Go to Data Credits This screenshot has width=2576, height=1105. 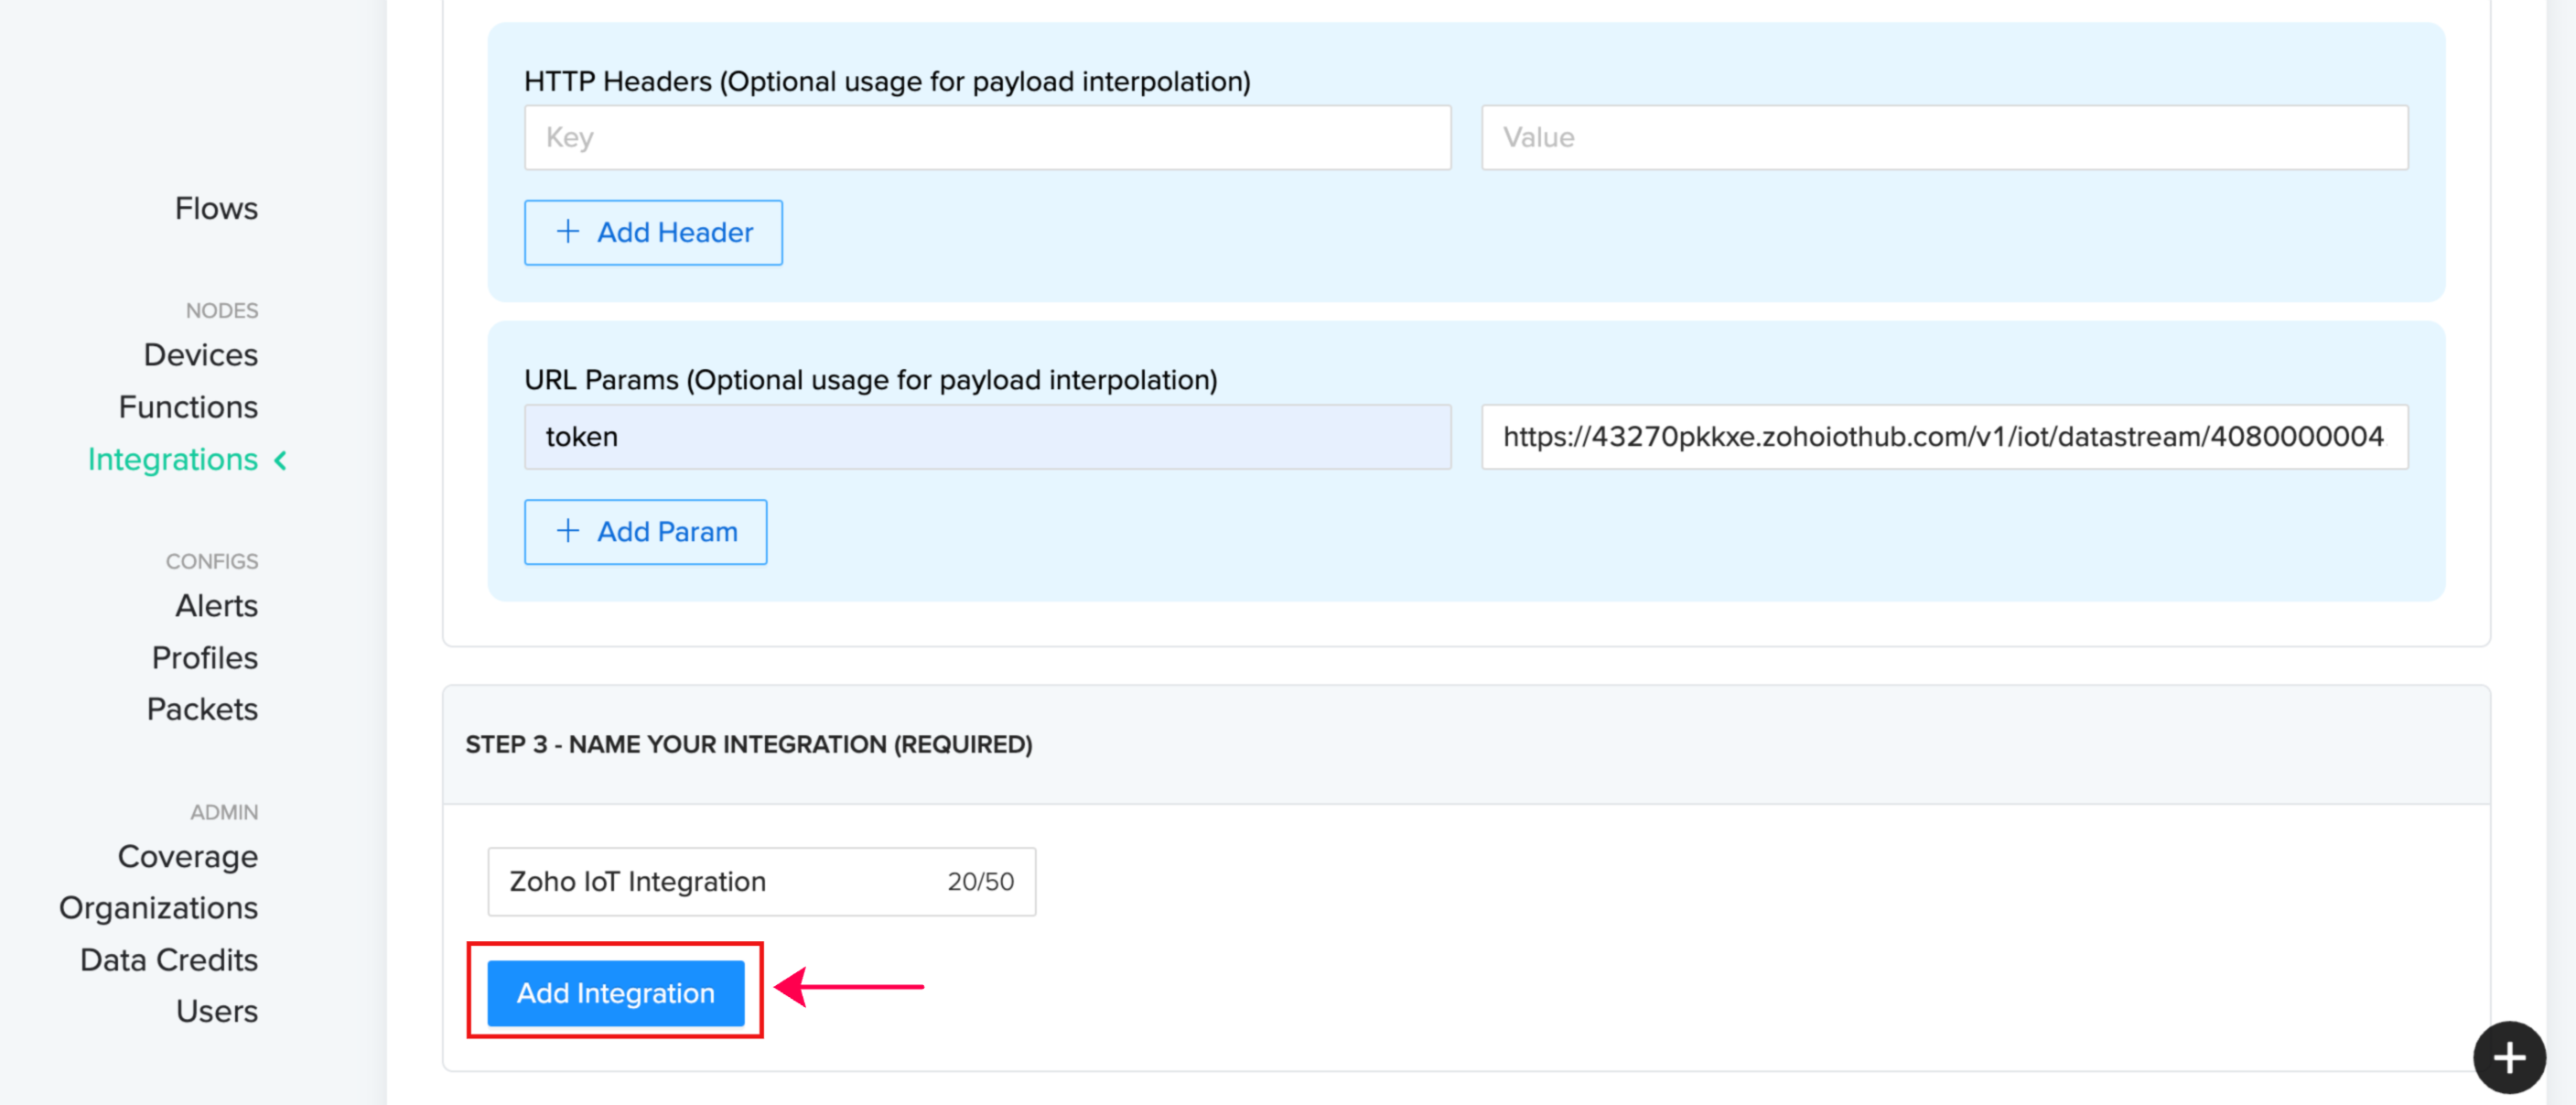[169, 960]
